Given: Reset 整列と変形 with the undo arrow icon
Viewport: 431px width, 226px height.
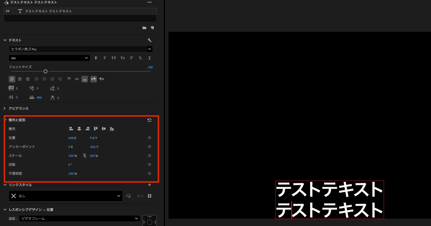Looking at the screenshot, I should tap(150, 120).
